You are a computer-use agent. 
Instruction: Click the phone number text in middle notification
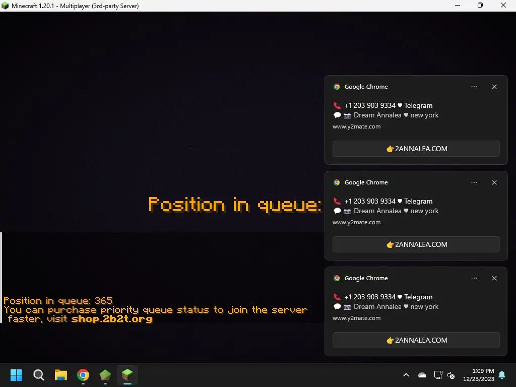[370, 201]
